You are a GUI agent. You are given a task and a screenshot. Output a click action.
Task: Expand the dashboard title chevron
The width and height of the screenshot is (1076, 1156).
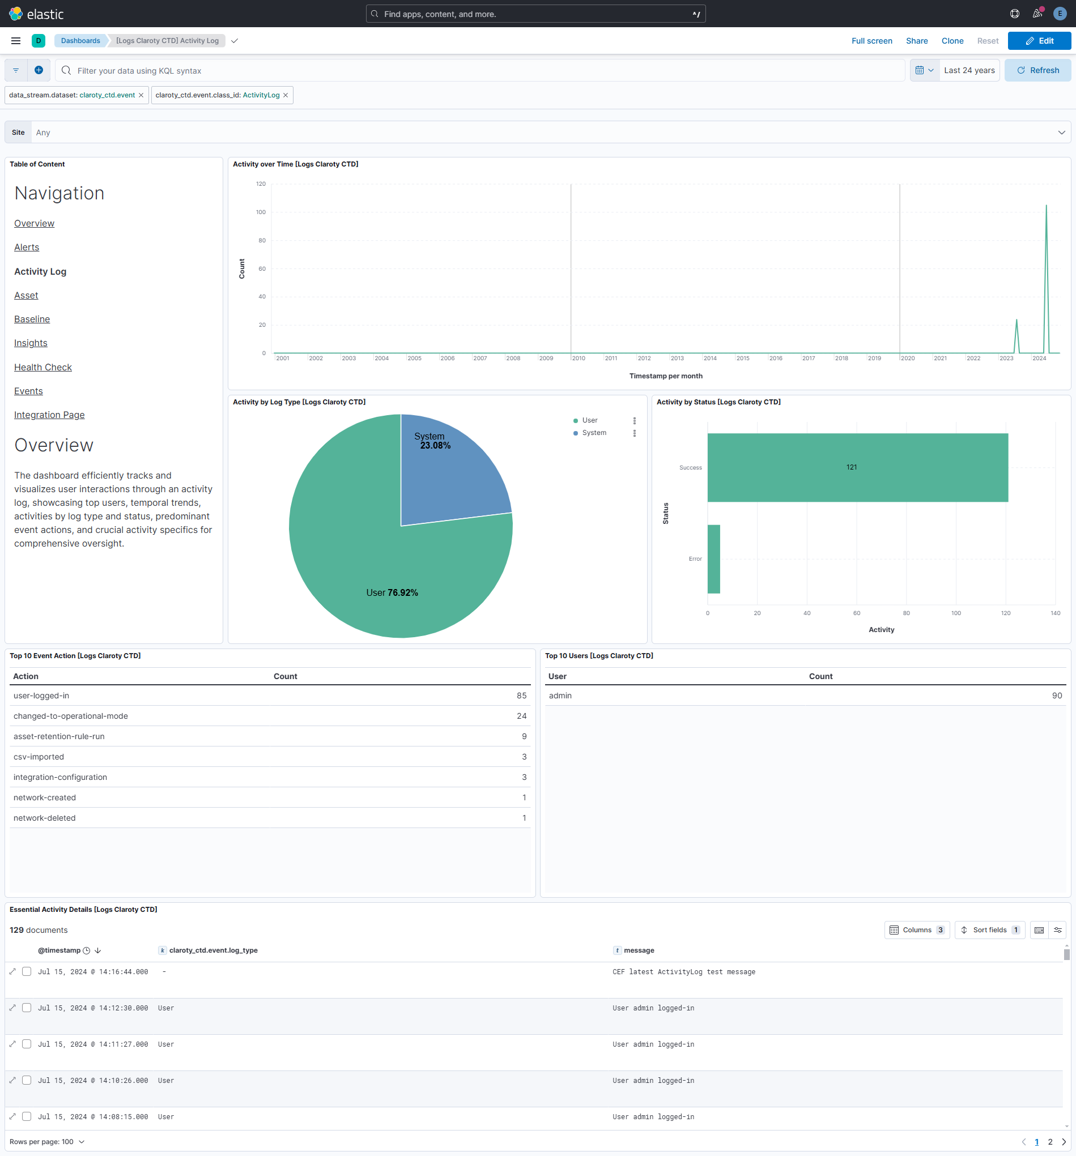point(235,41)
